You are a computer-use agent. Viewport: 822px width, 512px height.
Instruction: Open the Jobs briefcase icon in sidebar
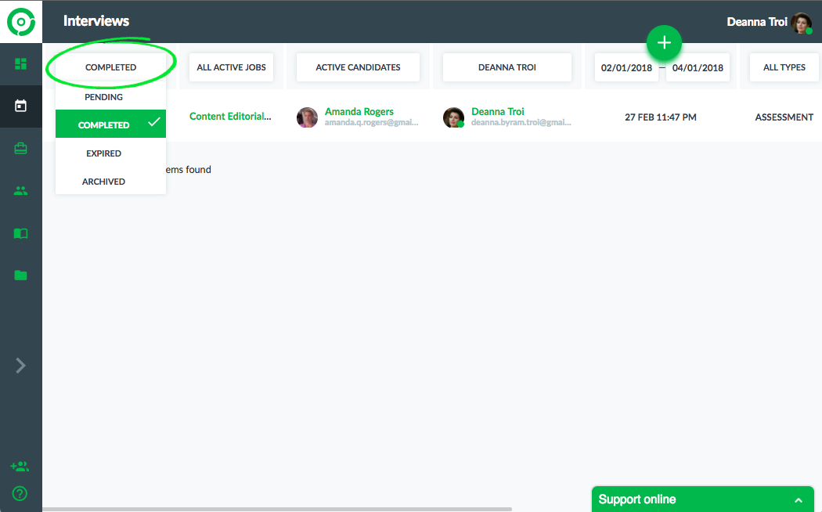pos(20,149)
